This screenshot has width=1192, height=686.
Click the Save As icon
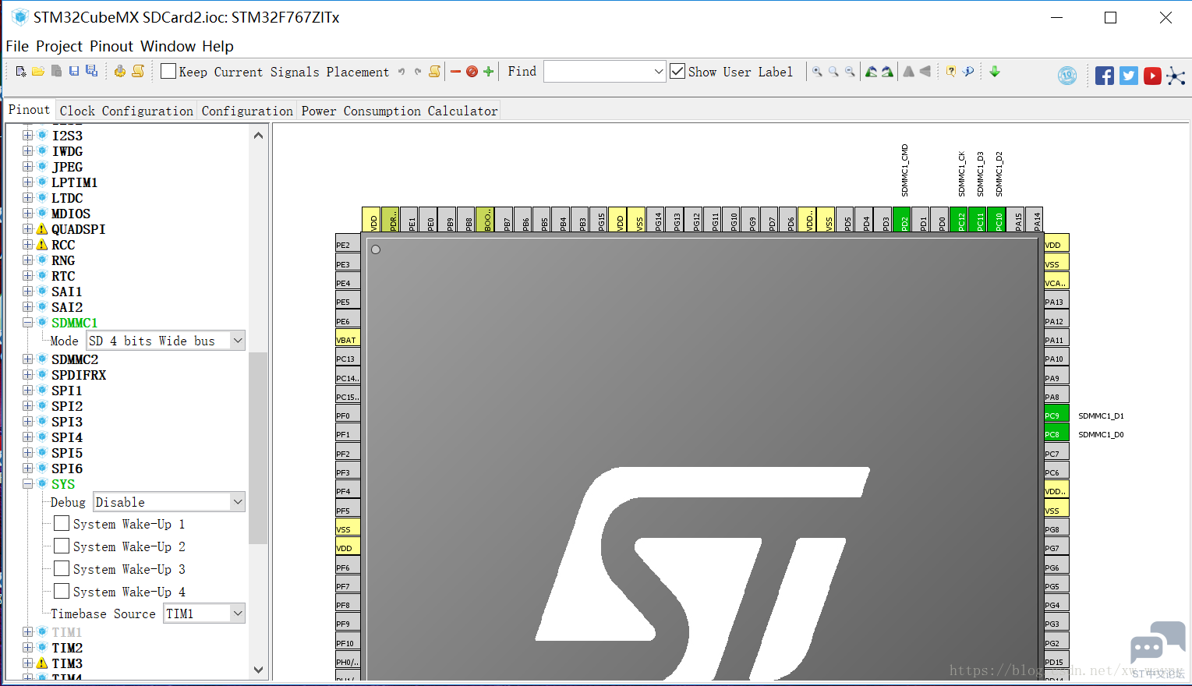click(x=91, y=71)
